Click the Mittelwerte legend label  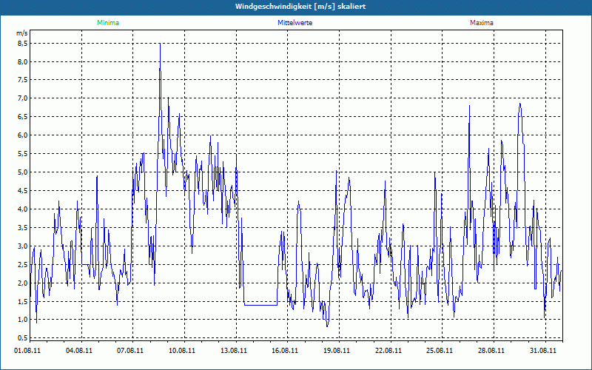(x=295, y=23)
